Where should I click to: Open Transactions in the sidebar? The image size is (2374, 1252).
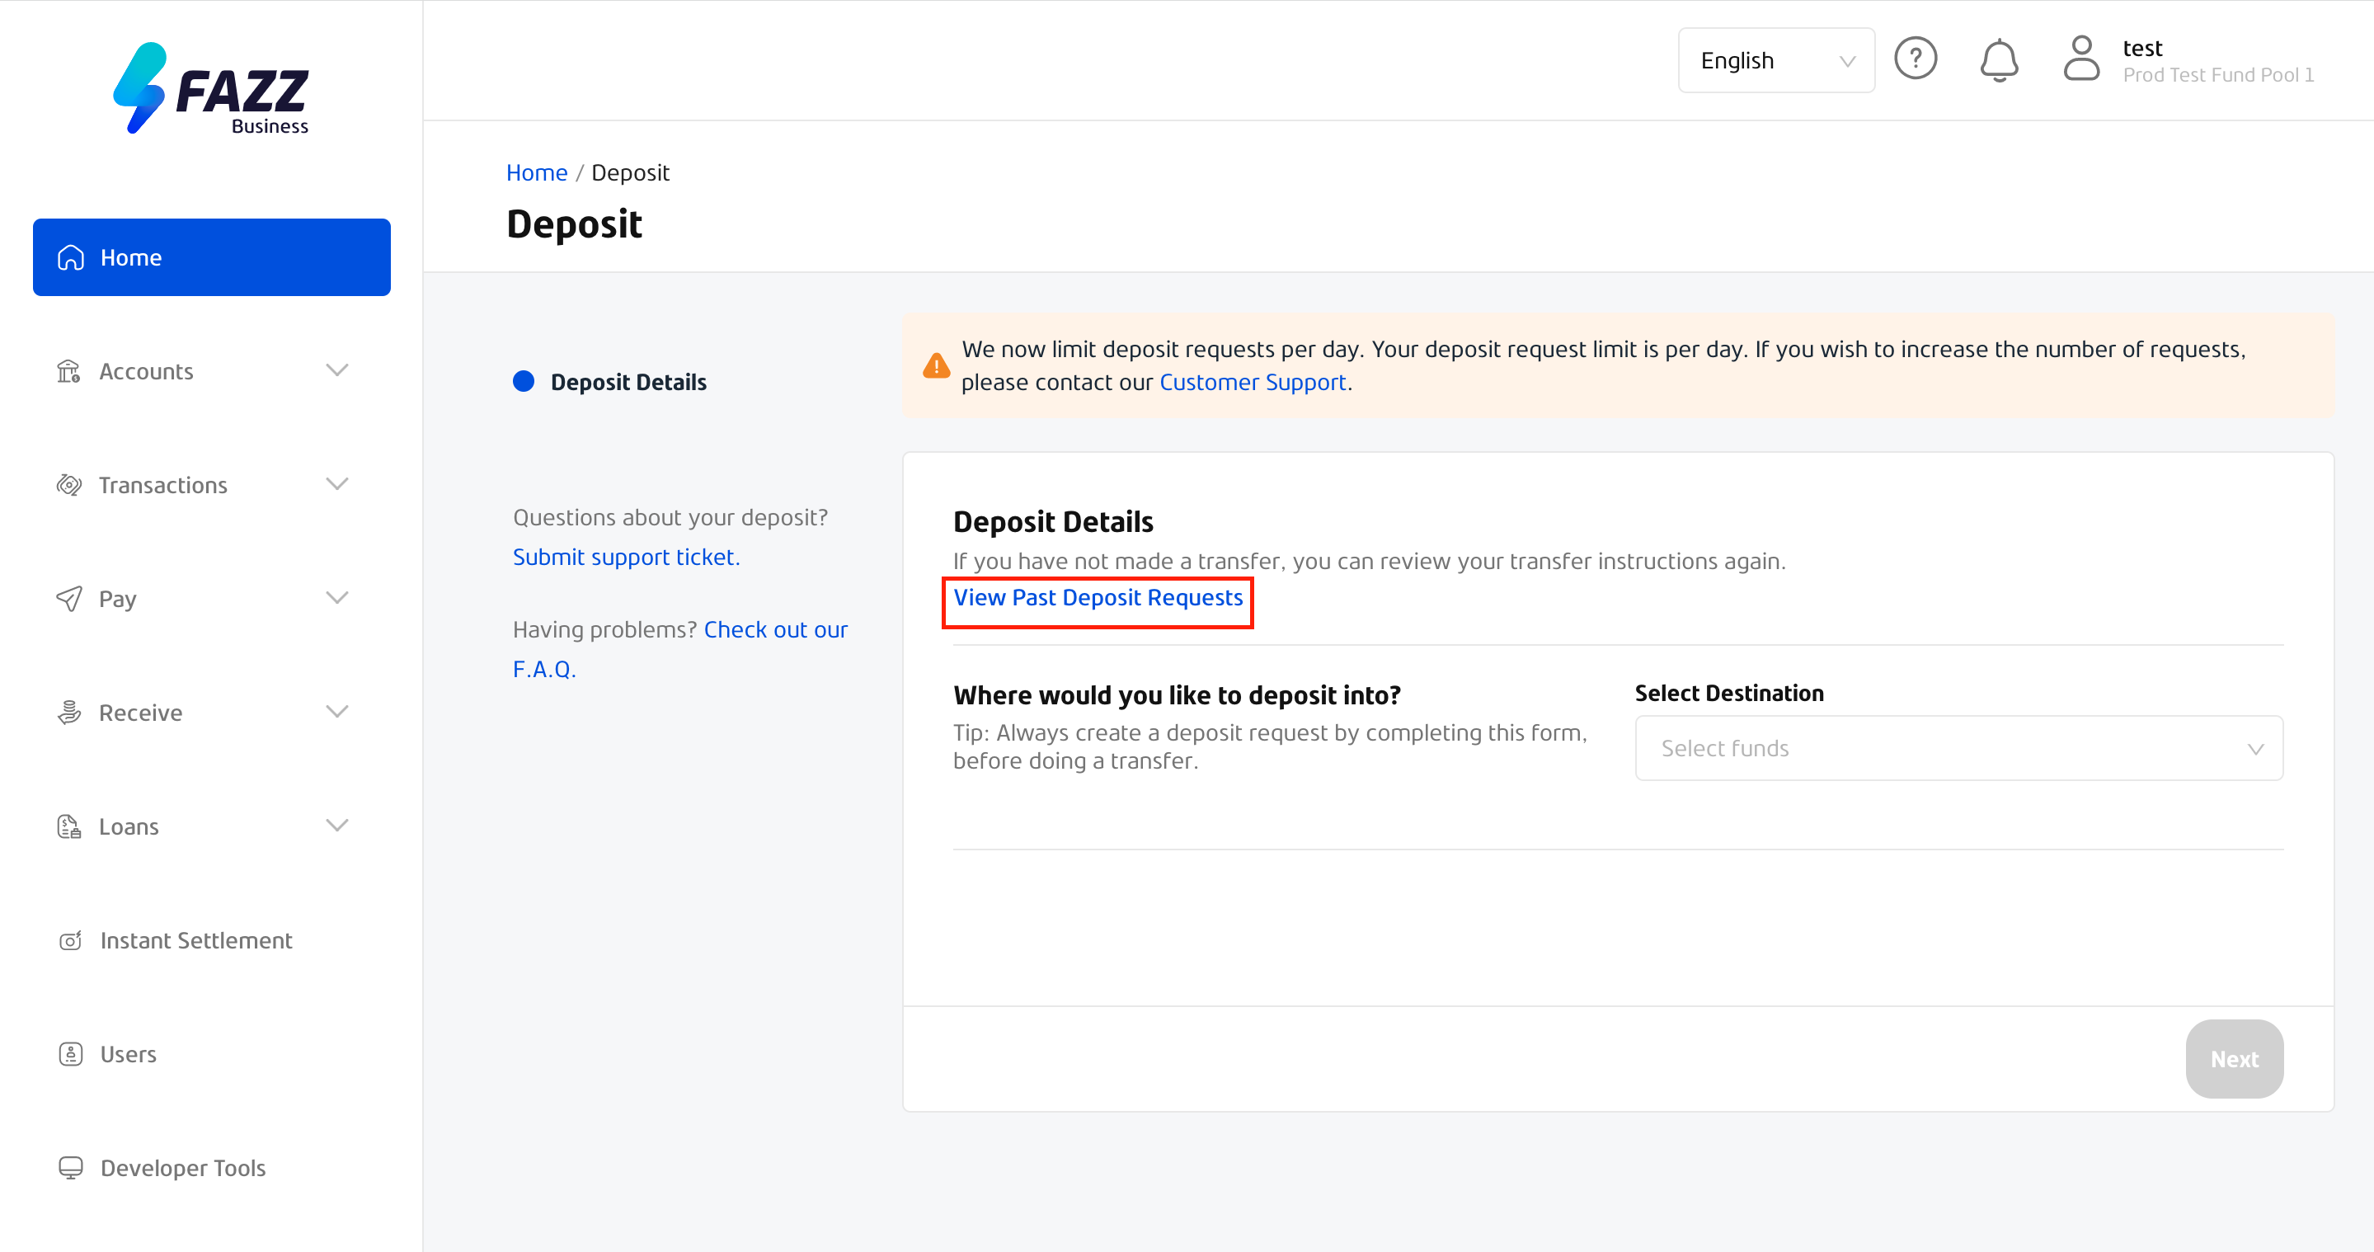click(212, 485)
